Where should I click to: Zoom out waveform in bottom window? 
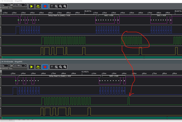(x=61, y=67)
